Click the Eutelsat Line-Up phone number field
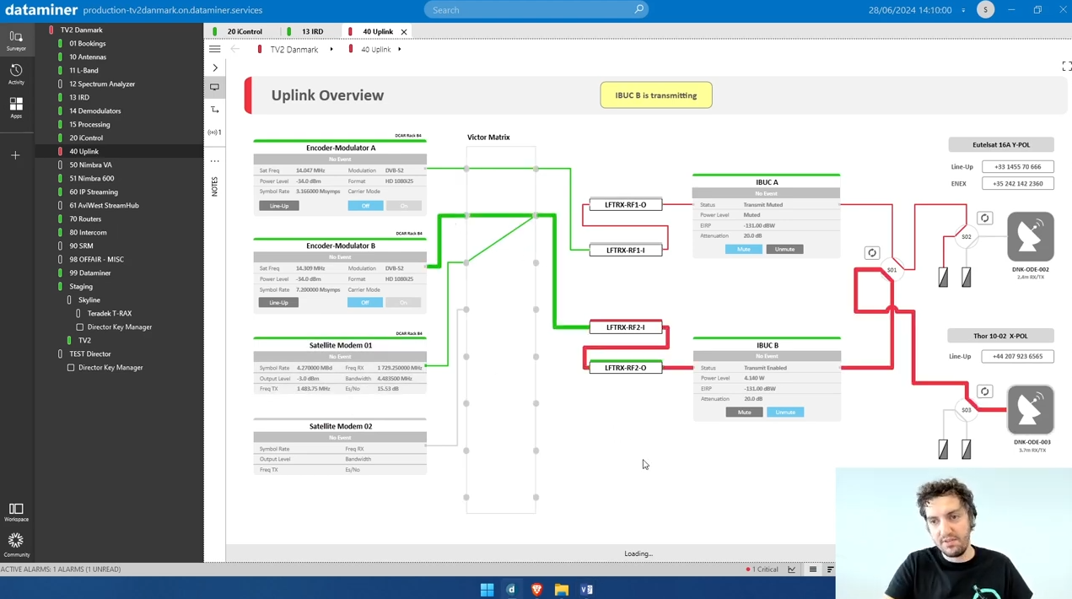This screenshot has width=1072, height=599. point(1018,167)
